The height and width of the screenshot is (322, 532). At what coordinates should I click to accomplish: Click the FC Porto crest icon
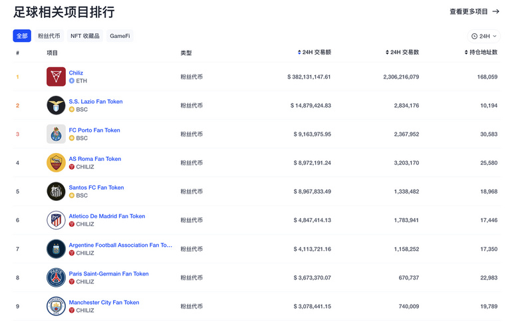point(56,134)
